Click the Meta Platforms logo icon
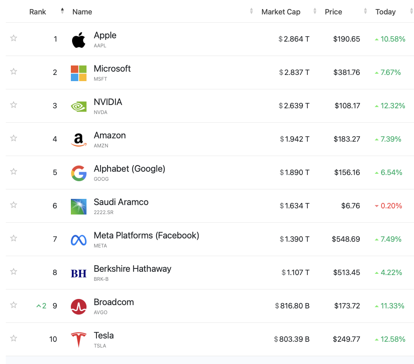Viewport: 414px width, 364px height. (x=79, y=240)
